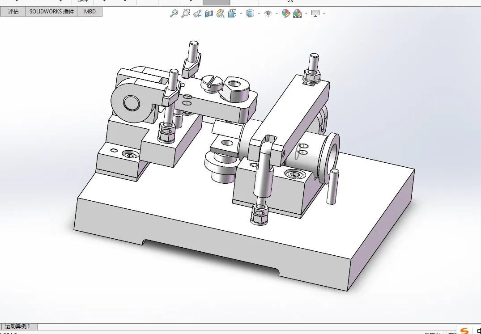Click the Hide/Show Items eye icon

coord(268,13)
